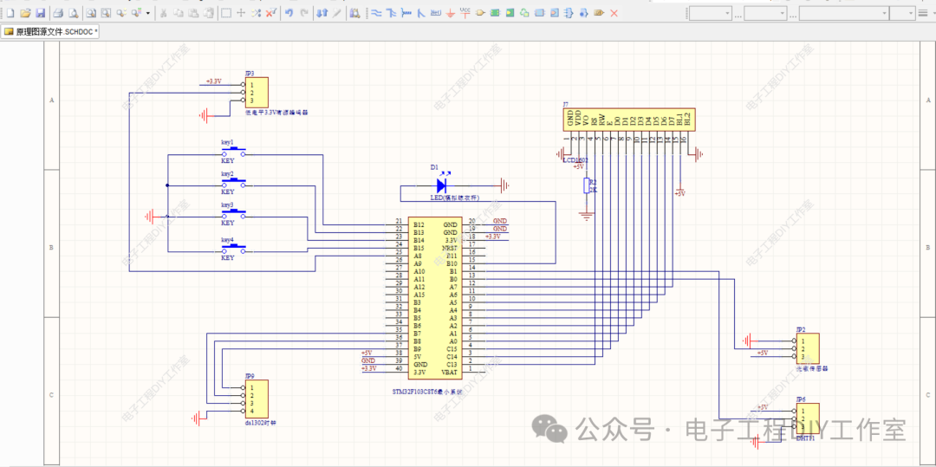
Task: Select the Place Harness Entry icon
Action: [x=584, y=12]
